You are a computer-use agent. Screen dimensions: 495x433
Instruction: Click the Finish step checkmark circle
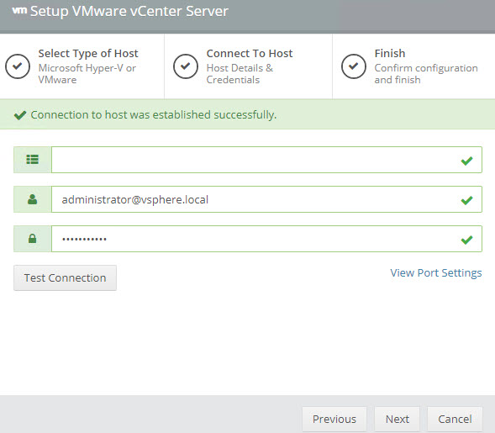click(x=354, y=66)
